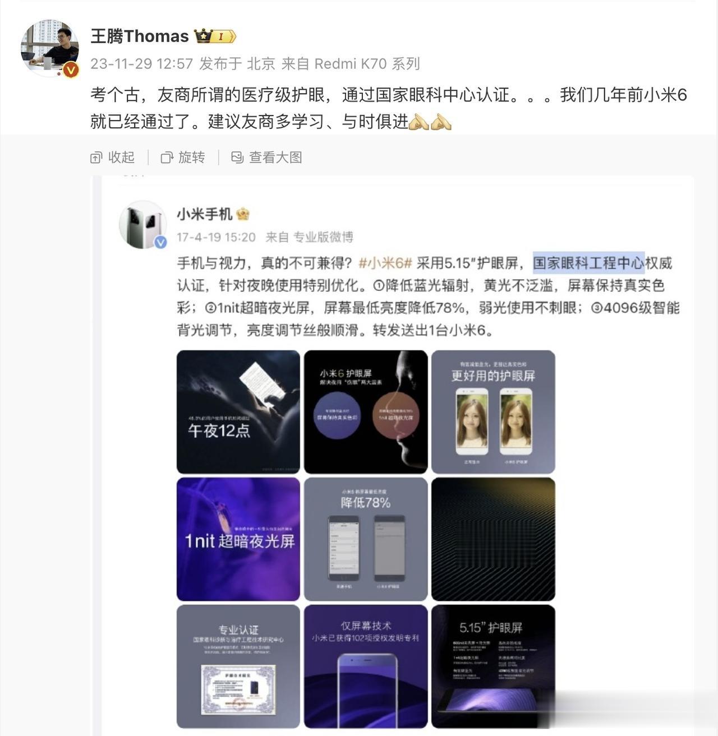The image size is (718, 736).
Task: Open full-size view via 查看大图
Action: pyautogui.click(x=266, y=158)
